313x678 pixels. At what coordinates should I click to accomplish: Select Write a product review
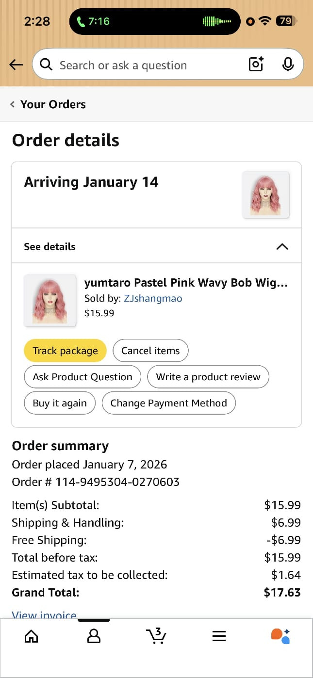pos(208,377)
